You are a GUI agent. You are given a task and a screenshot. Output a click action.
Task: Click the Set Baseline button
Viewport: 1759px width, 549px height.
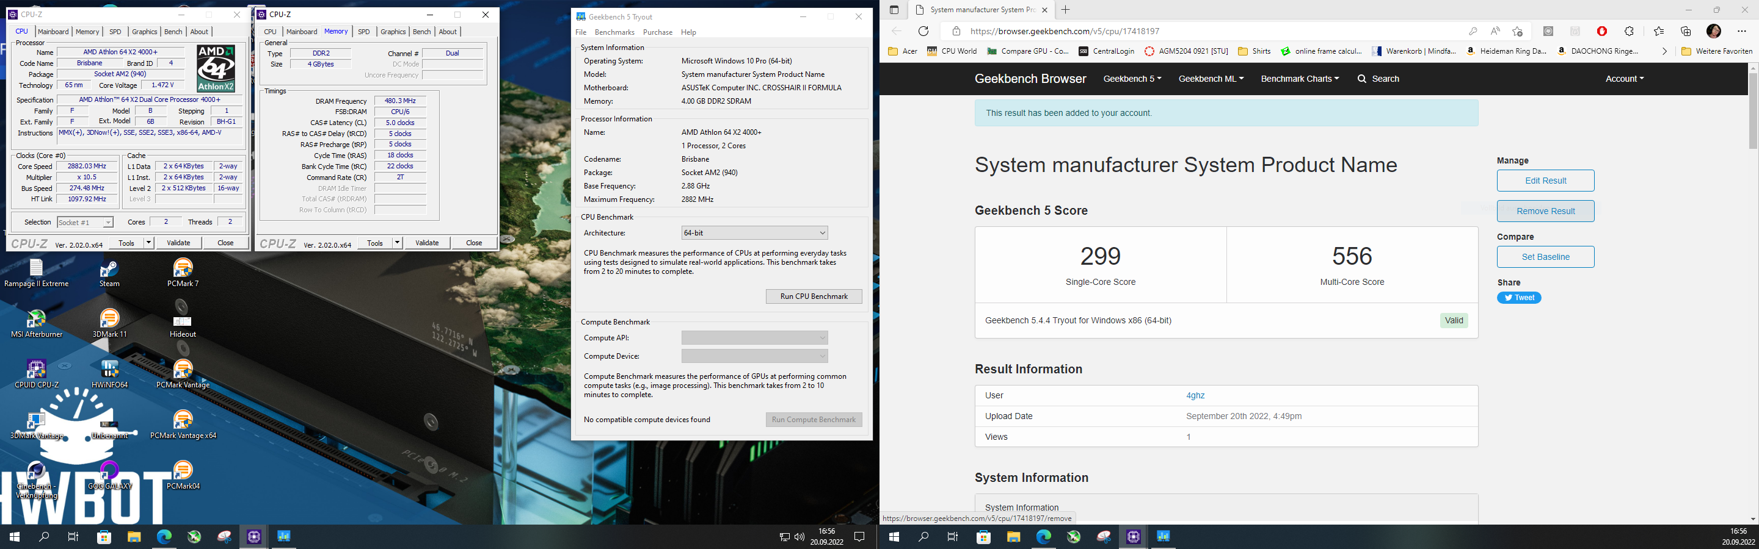click(1545, 257)
